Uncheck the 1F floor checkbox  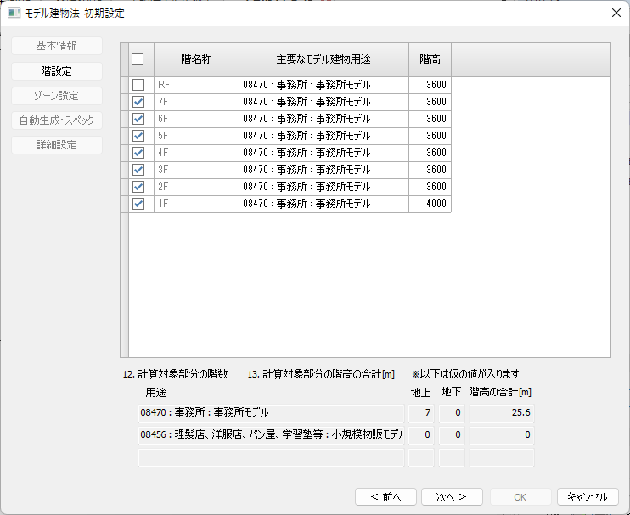point(138,204)
